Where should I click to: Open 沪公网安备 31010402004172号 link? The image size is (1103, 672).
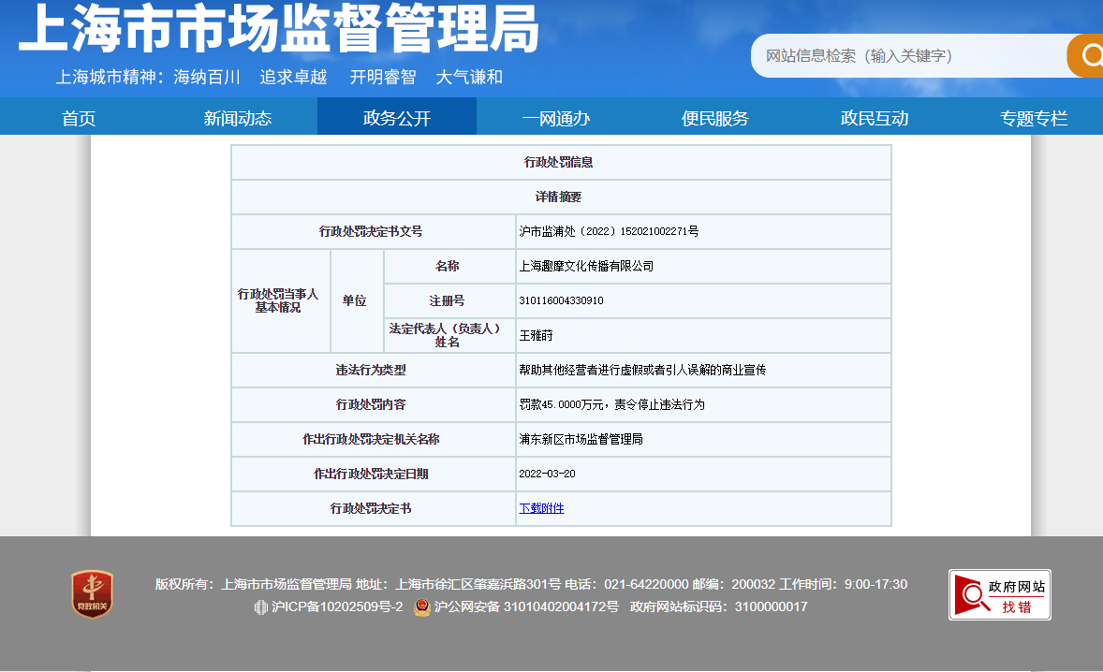point(526,607)
